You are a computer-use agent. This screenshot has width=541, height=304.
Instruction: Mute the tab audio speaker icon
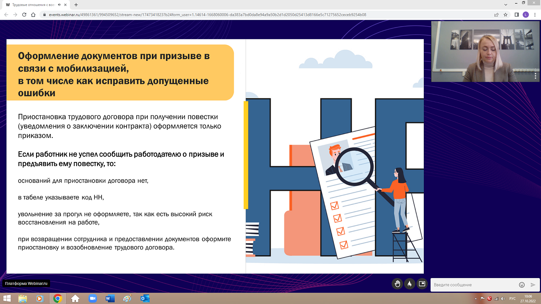coord(60,5)
